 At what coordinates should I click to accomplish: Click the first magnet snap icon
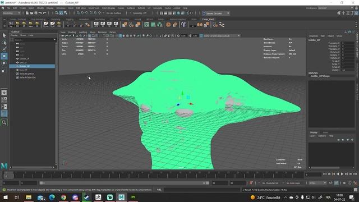coord(79,13)
